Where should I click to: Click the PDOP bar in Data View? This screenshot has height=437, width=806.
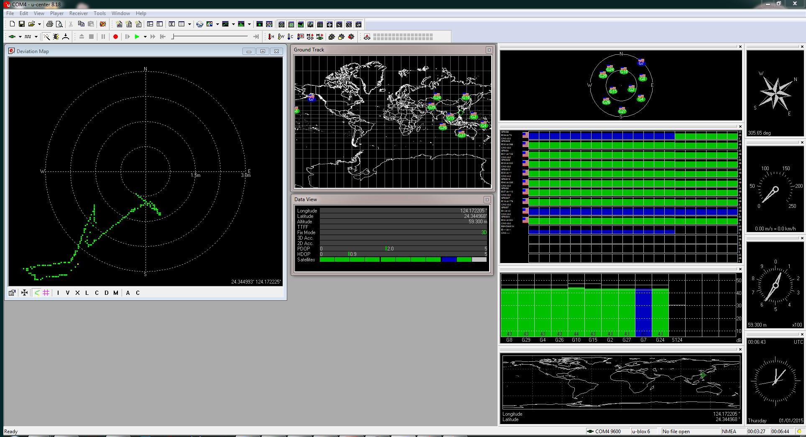click(403, 249)
